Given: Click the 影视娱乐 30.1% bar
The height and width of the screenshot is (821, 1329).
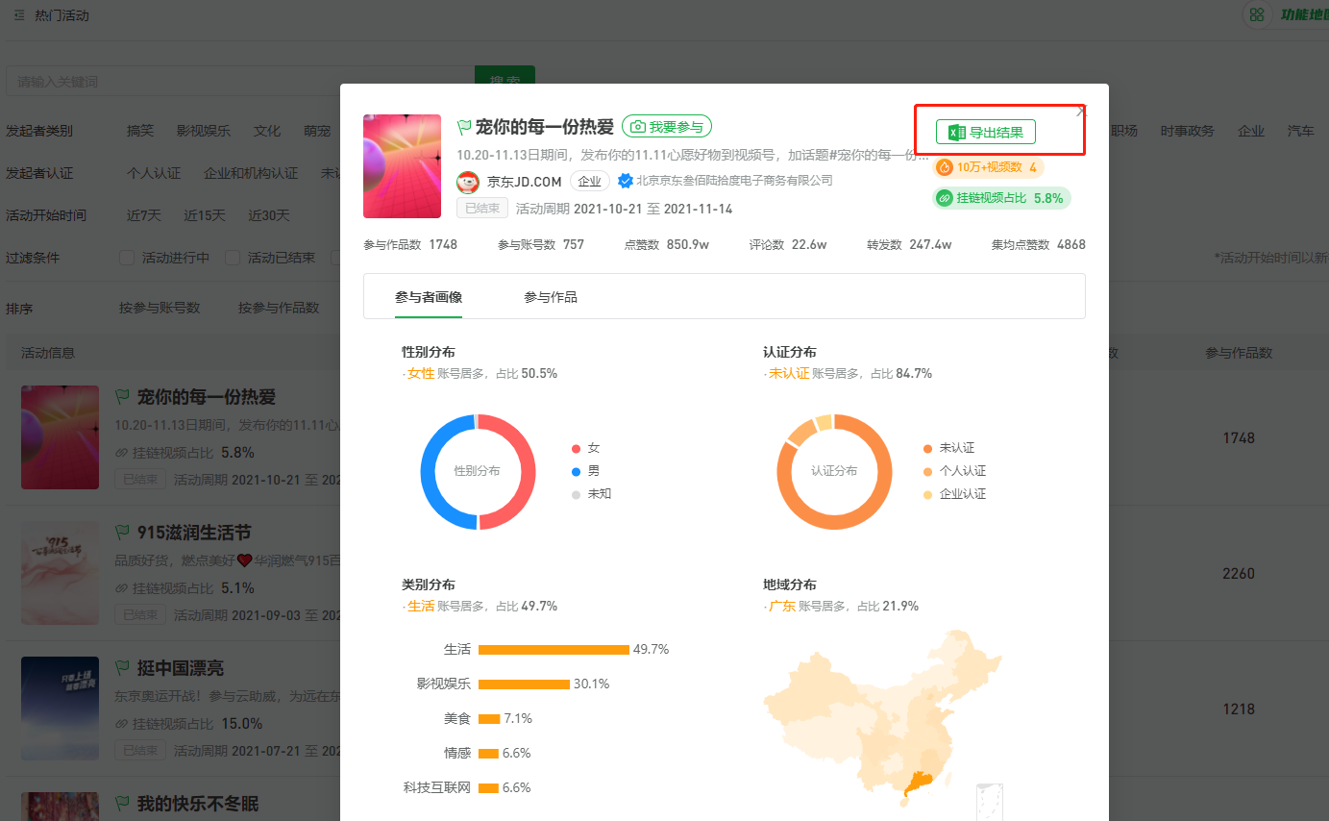Looking at the screenshot, I should 524,684.
